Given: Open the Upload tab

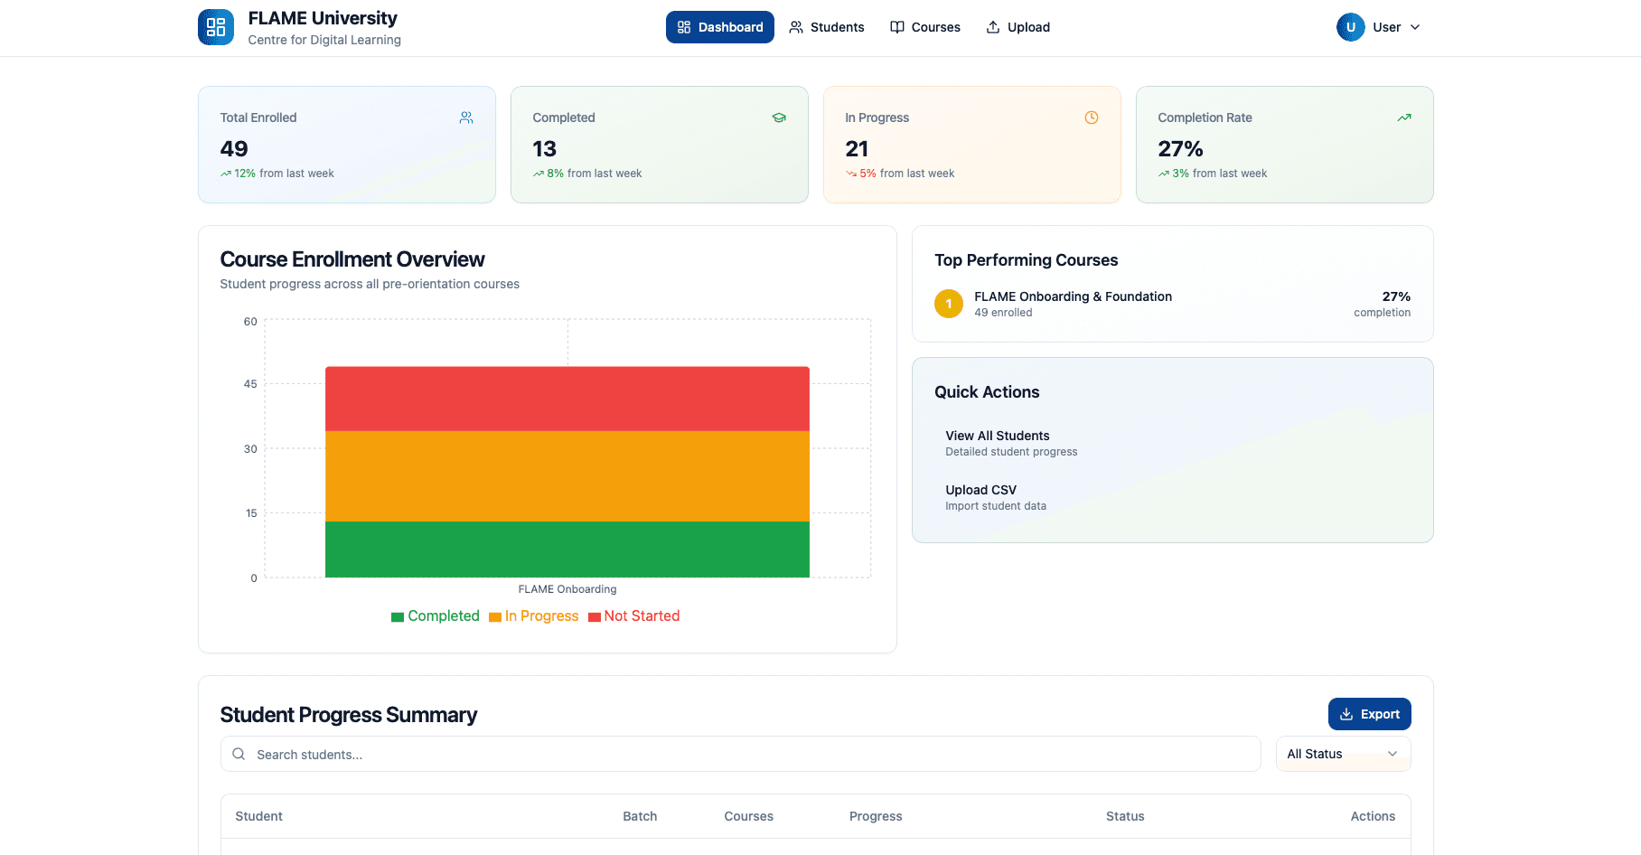Looking at the screenshot, I should 1018,27.
